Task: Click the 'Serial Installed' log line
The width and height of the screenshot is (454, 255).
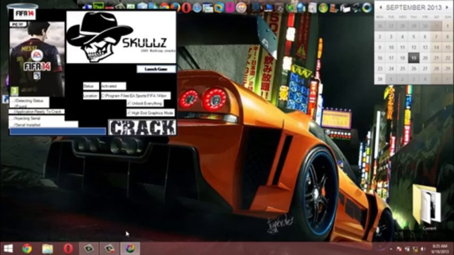Action: tap(27, 125)
